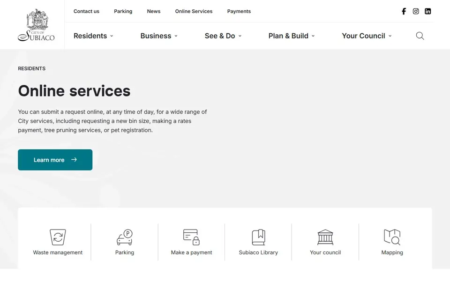Image resolution: width=450 pixels, height=281 pixels.
Task: Click the Waste management bin icon
Action: click(x=58, y=237)
